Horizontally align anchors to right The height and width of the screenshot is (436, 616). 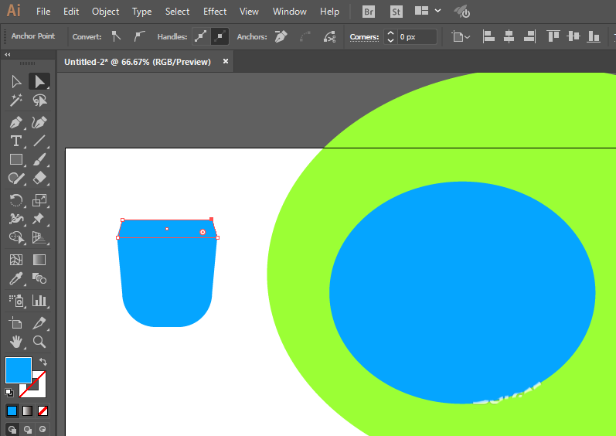(529, 36)
